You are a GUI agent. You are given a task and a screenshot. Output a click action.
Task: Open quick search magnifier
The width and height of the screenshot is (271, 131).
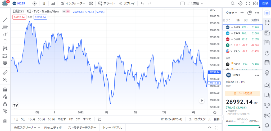coord(233,3)
